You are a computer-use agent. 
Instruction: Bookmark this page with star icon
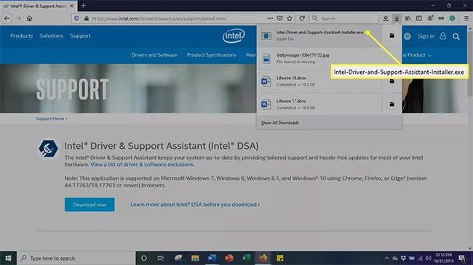pos(290,18)
